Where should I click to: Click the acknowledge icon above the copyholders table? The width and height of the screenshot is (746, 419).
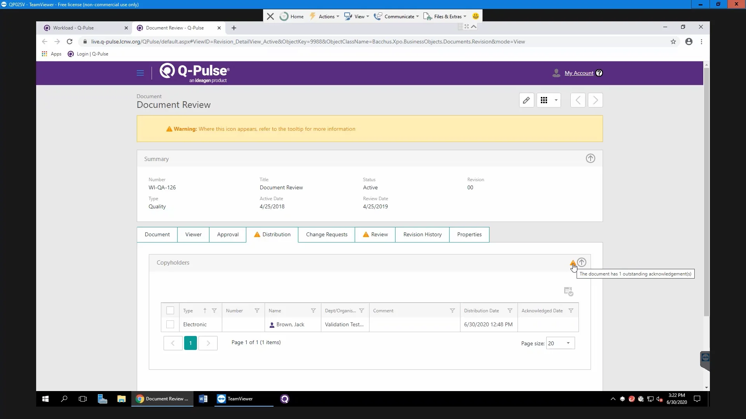click(568, 291)
